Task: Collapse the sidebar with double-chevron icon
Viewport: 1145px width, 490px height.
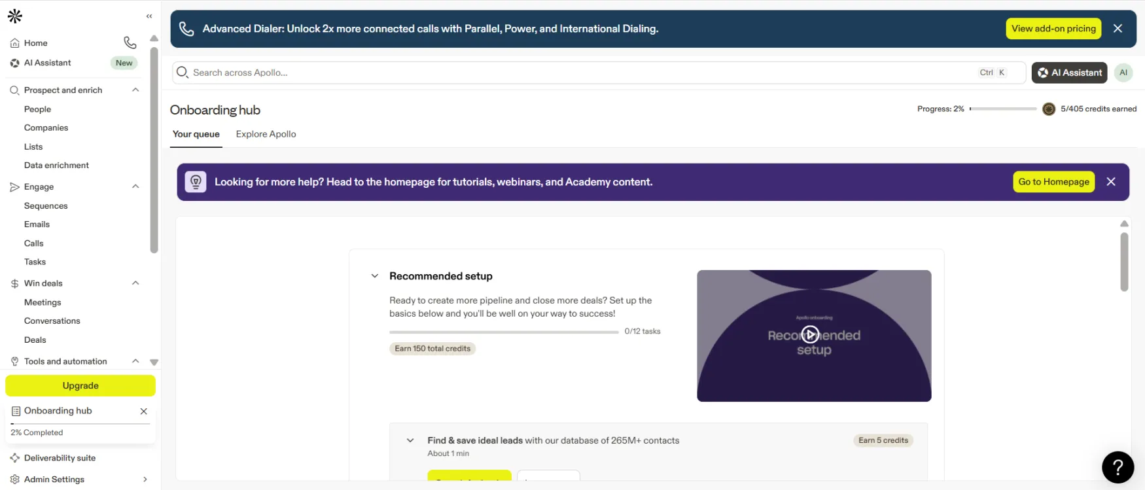Action: (x=149, y=16)
